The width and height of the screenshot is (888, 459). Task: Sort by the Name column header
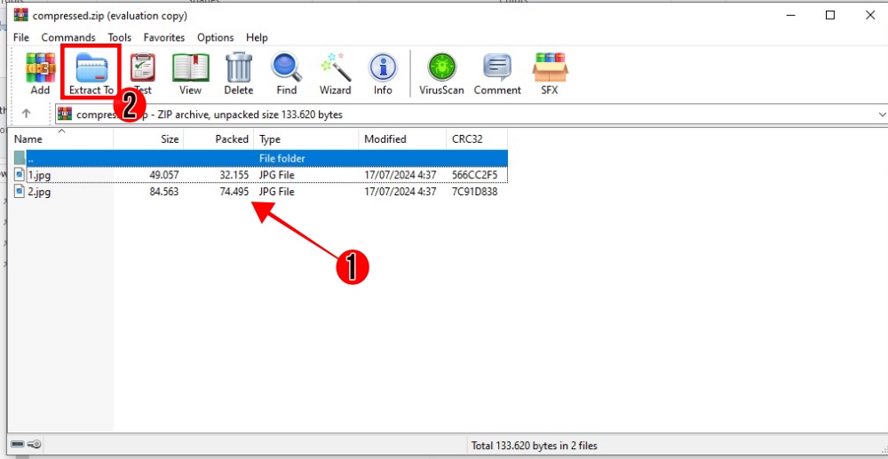pyautogui.click(x=60, y=139)
